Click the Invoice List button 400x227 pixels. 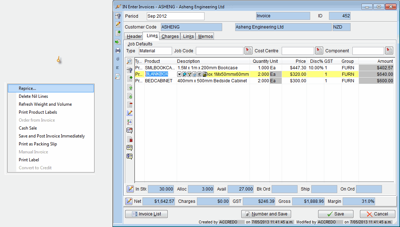pos(146,214)
